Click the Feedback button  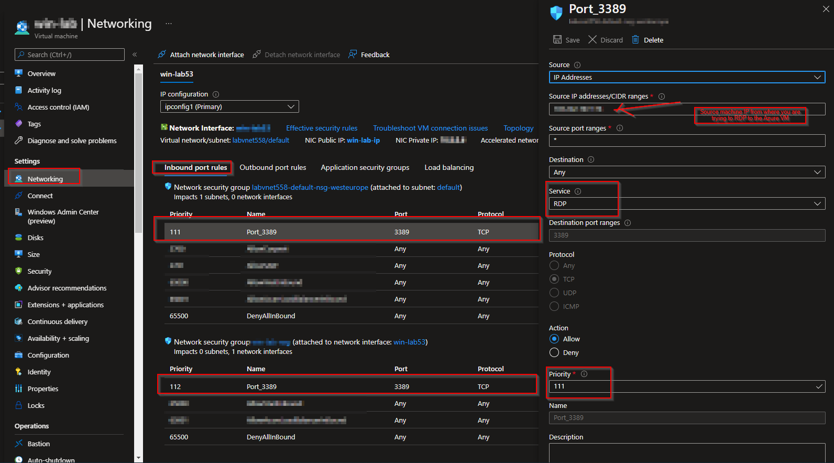coord(369,55)
